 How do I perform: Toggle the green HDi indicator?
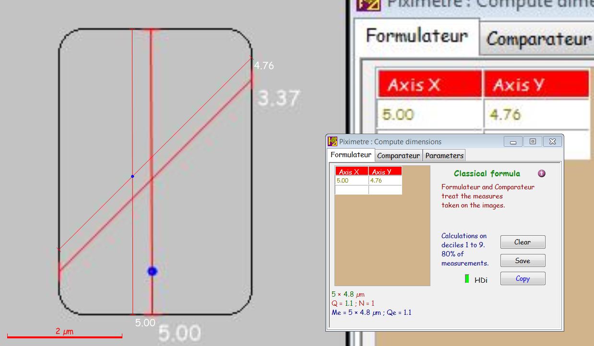(467, 279)
